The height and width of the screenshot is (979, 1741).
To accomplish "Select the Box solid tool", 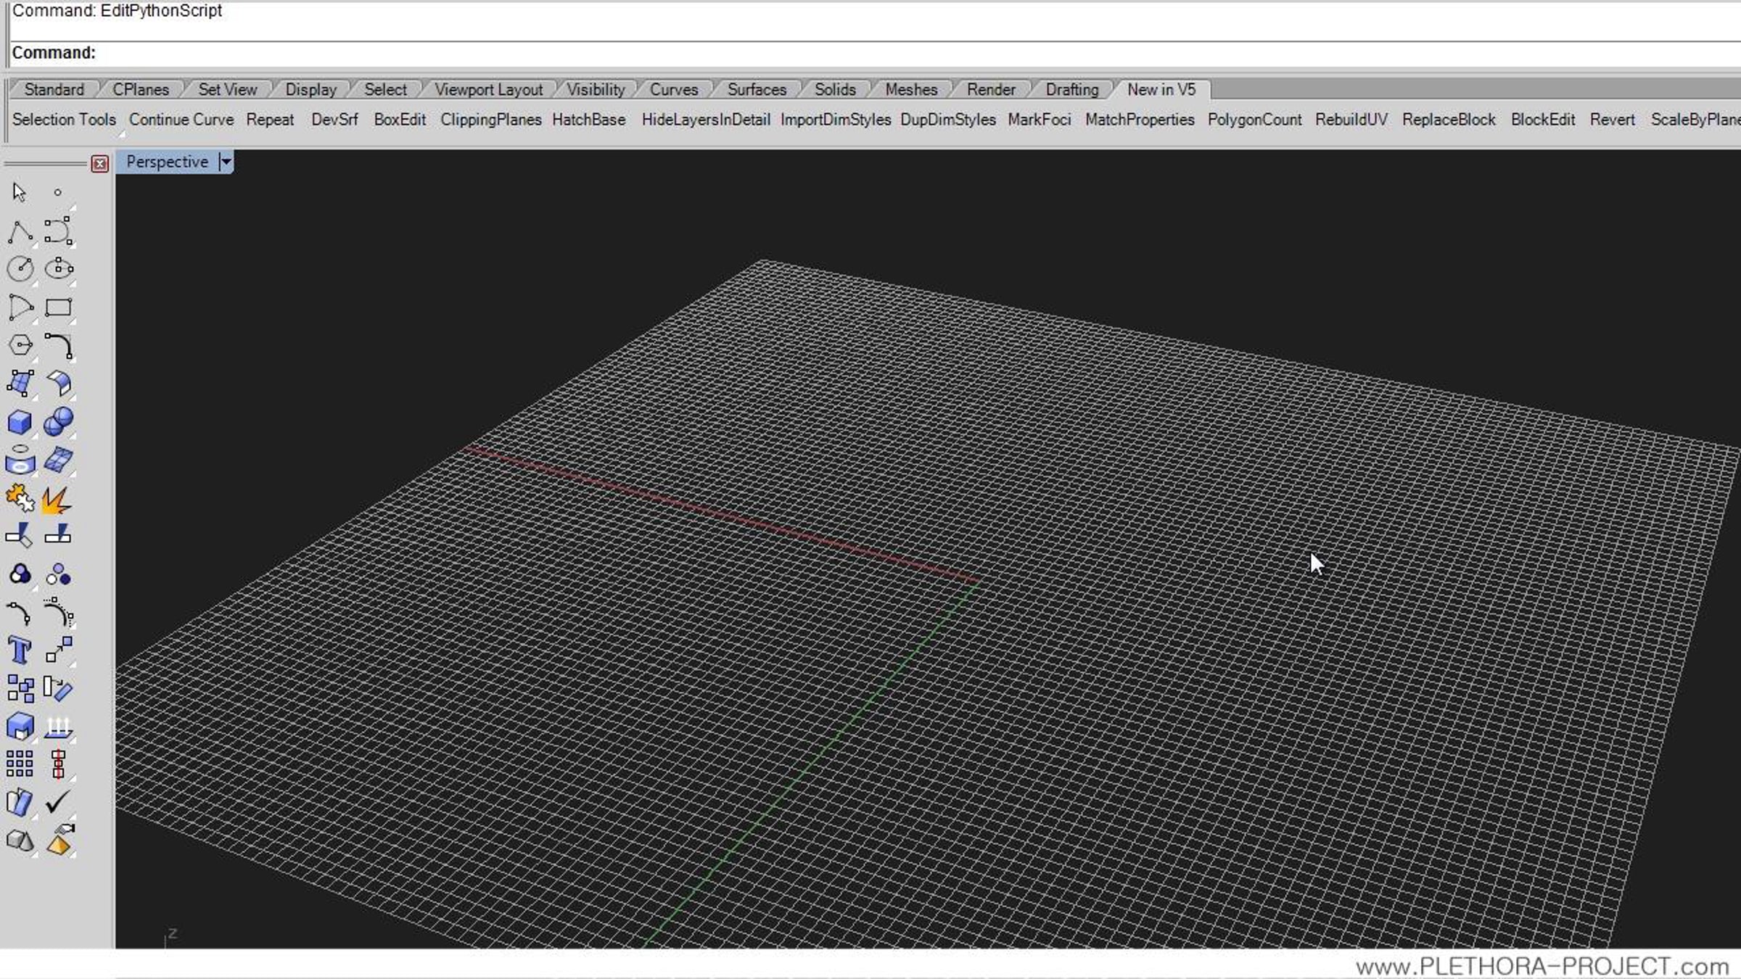I will point(20,422).
